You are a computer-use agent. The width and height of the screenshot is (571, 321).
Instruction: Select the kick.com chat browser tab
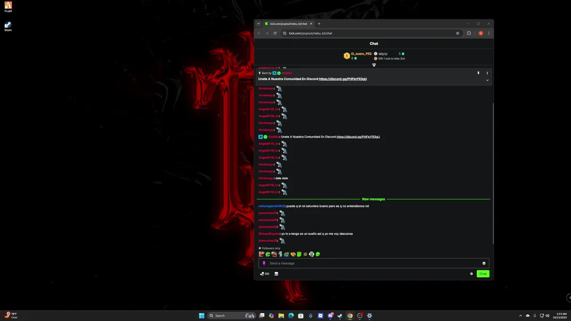[x=289, y=24]
